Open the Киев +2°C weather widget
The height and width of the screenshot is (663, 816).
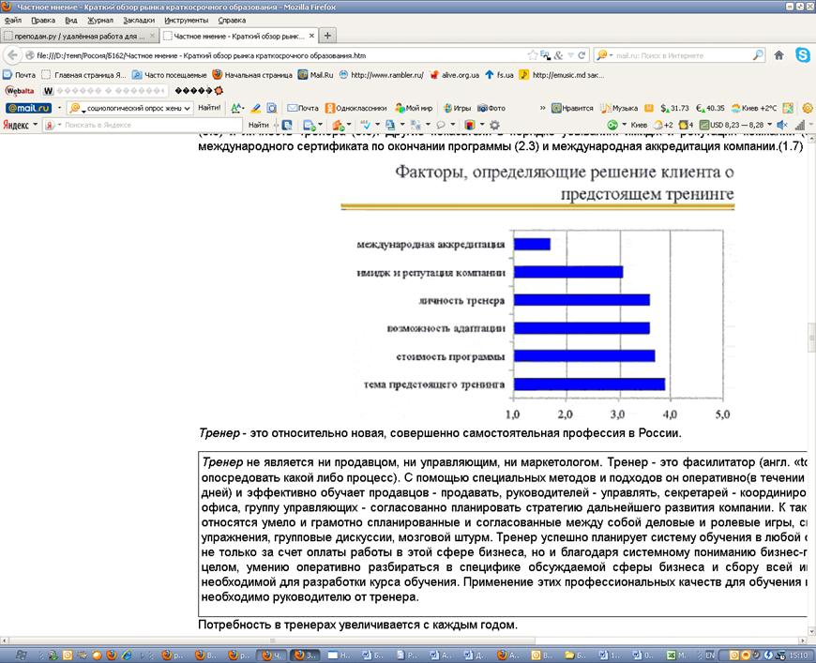click(753, 108)
